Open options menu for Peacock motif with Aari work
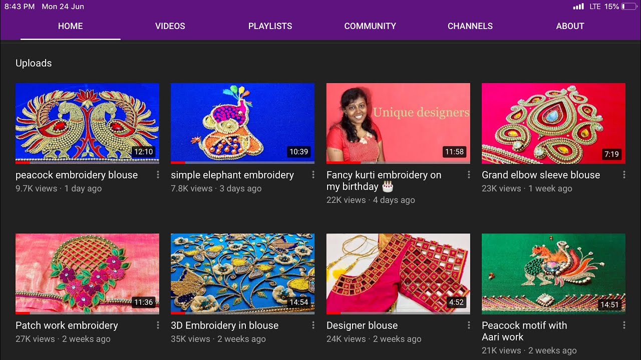This screenshot has height=360, width=641. pos(624,325)
